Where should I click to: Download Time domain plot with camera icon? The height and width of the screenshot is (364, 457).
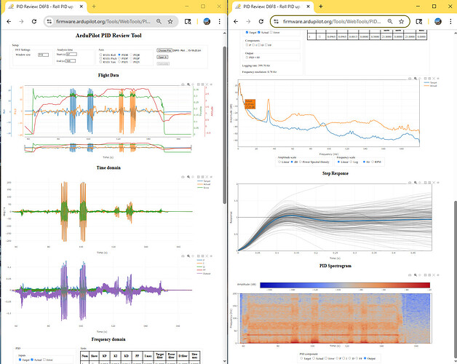pos(183,177)
